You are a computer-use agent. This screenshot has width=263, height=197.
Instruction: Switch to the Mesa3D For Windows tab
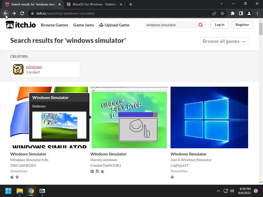[95, 4]
